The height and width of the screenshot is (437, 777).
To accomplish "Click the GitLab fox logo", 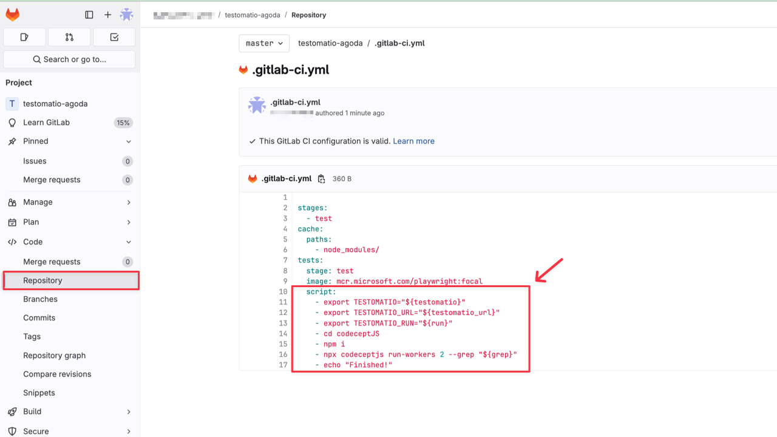I will (x=12, y=13).
